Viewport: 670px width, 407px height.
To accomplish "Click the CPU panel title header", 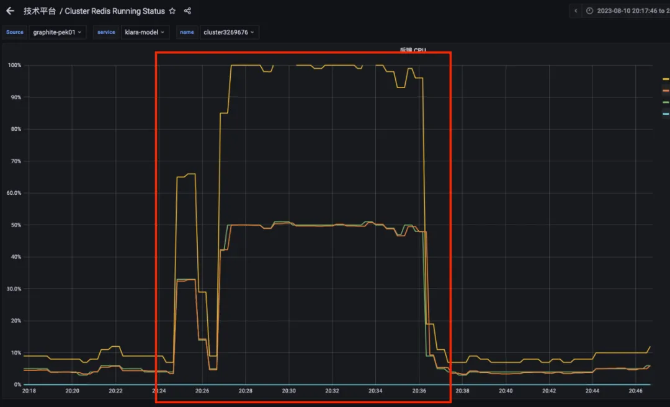I will point(413,50).
